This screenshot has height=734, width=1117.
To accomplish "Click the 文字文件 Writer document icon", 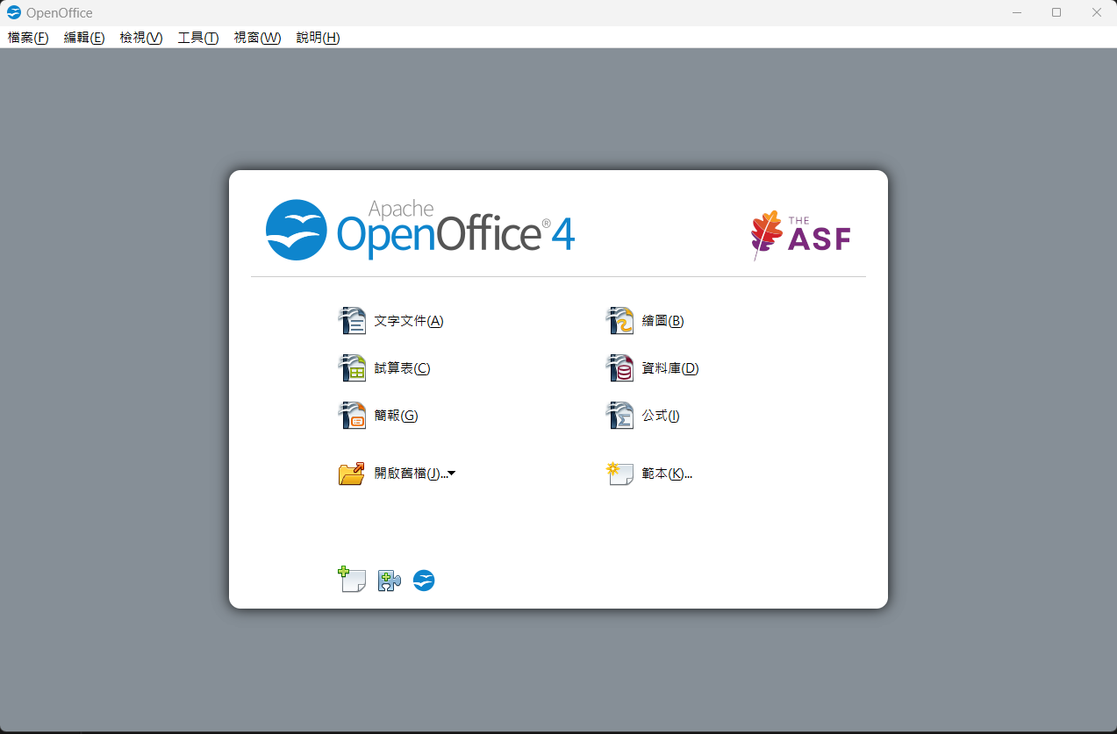I will coord(352,321).
